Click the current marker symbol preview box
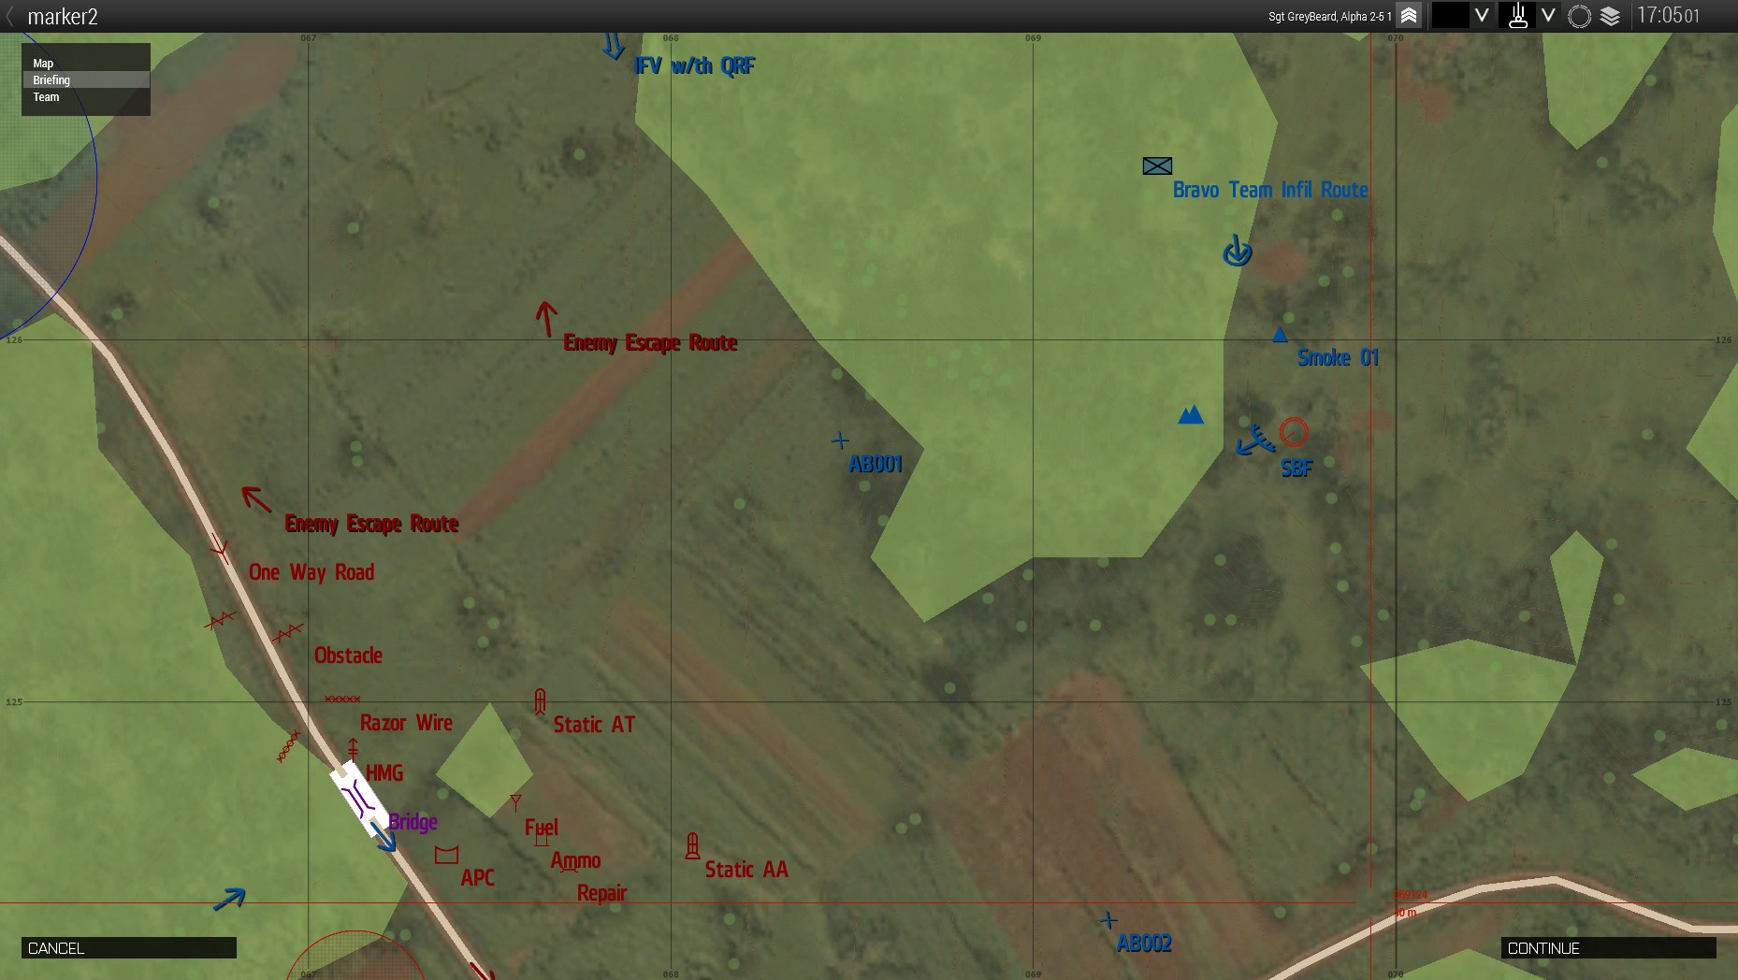 click(1517, 15)
